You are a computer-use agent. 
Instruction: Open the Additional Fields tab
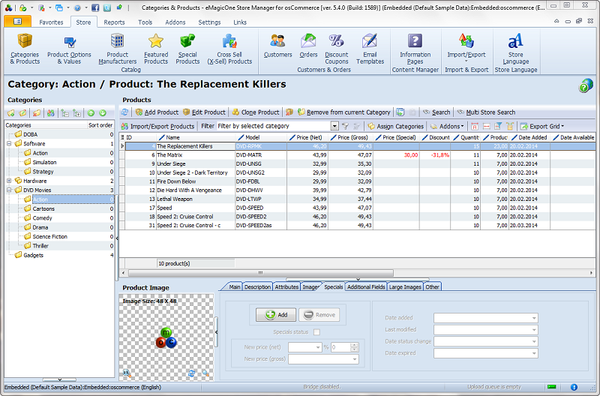click(366, 287)
